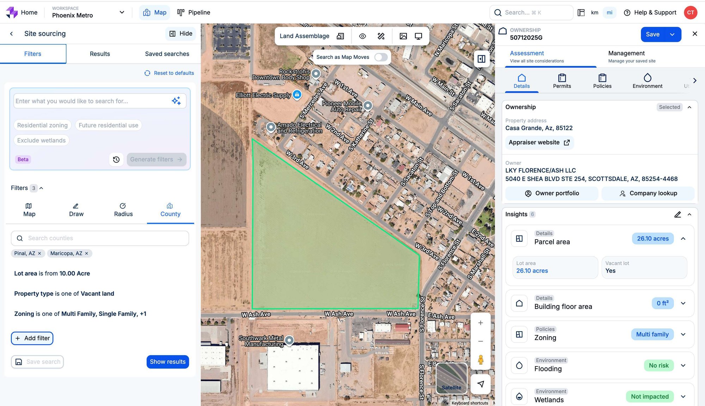Switch to the Results tab
This screenshot has height=406, width=705.
(100, 54)
